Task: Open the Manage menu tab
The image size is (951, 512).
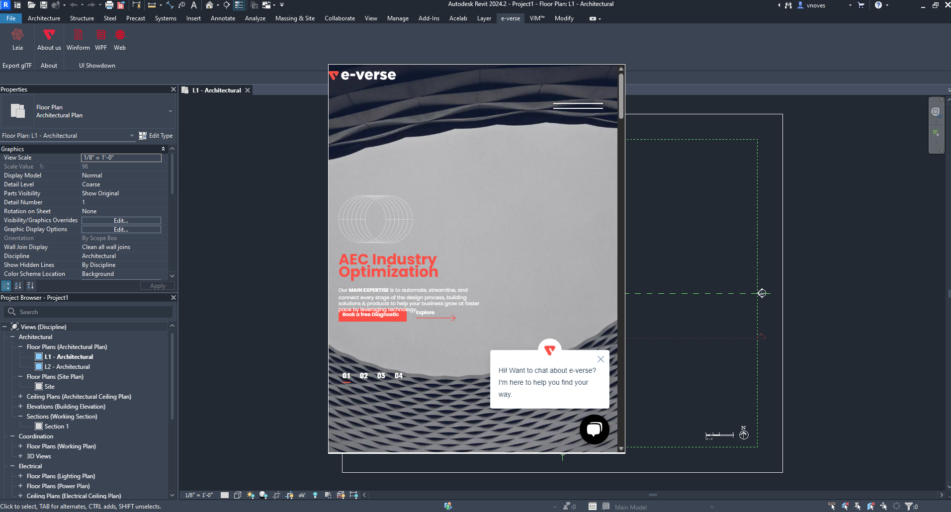Action: [398, 18]
